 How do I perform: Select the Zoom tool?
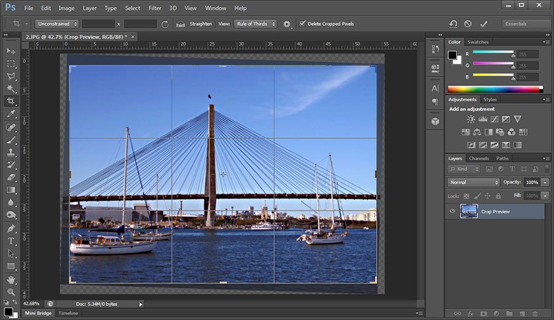coord(11,292)
